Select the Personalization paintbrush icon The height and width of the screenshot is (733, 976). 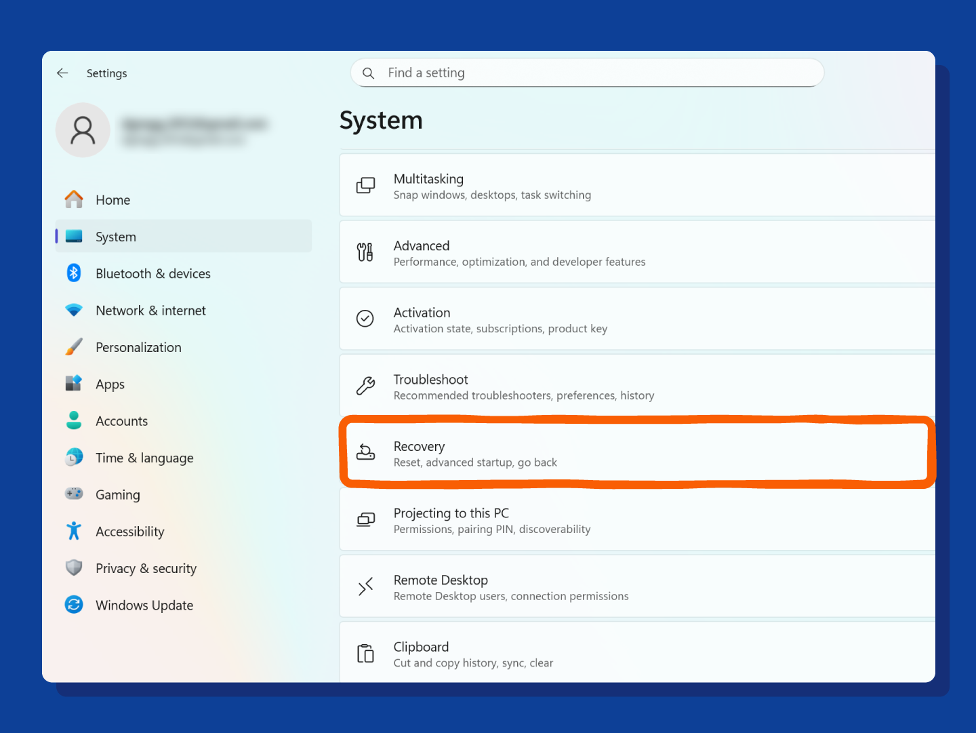tap(73, 346)
